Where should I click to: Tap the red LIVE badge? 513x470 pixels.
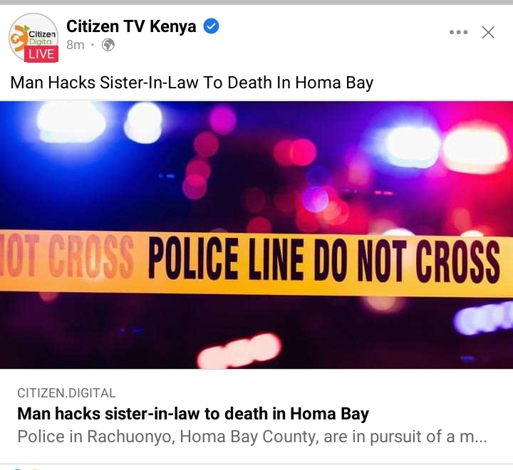click(x=41, y=54)
